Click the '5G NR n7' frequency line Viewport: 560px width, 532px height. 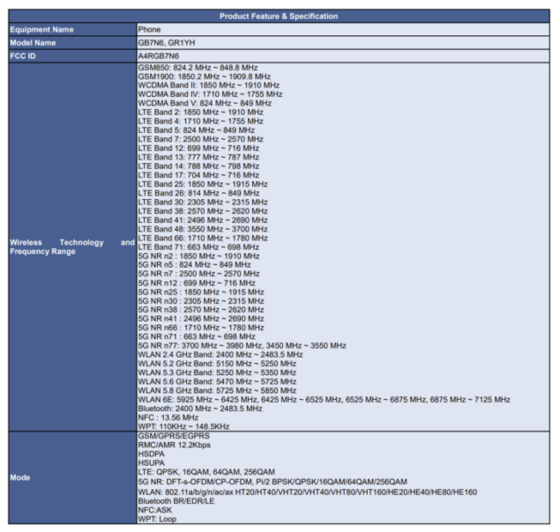(x=199, y=274)
